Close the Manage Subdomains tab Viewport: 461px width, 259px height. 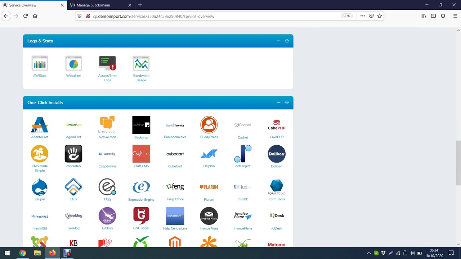coord(130,5)
